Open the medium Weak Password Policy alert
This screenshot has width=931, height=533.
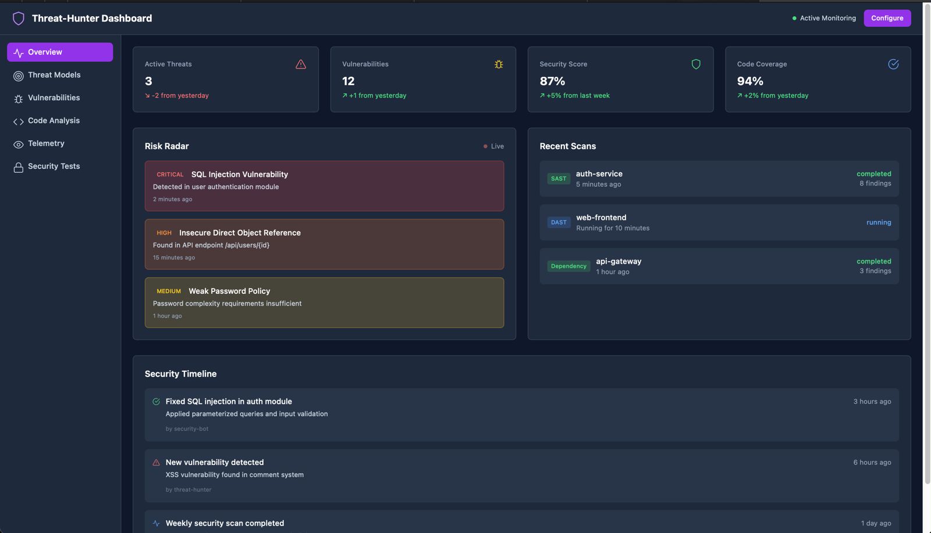(324, 303)
